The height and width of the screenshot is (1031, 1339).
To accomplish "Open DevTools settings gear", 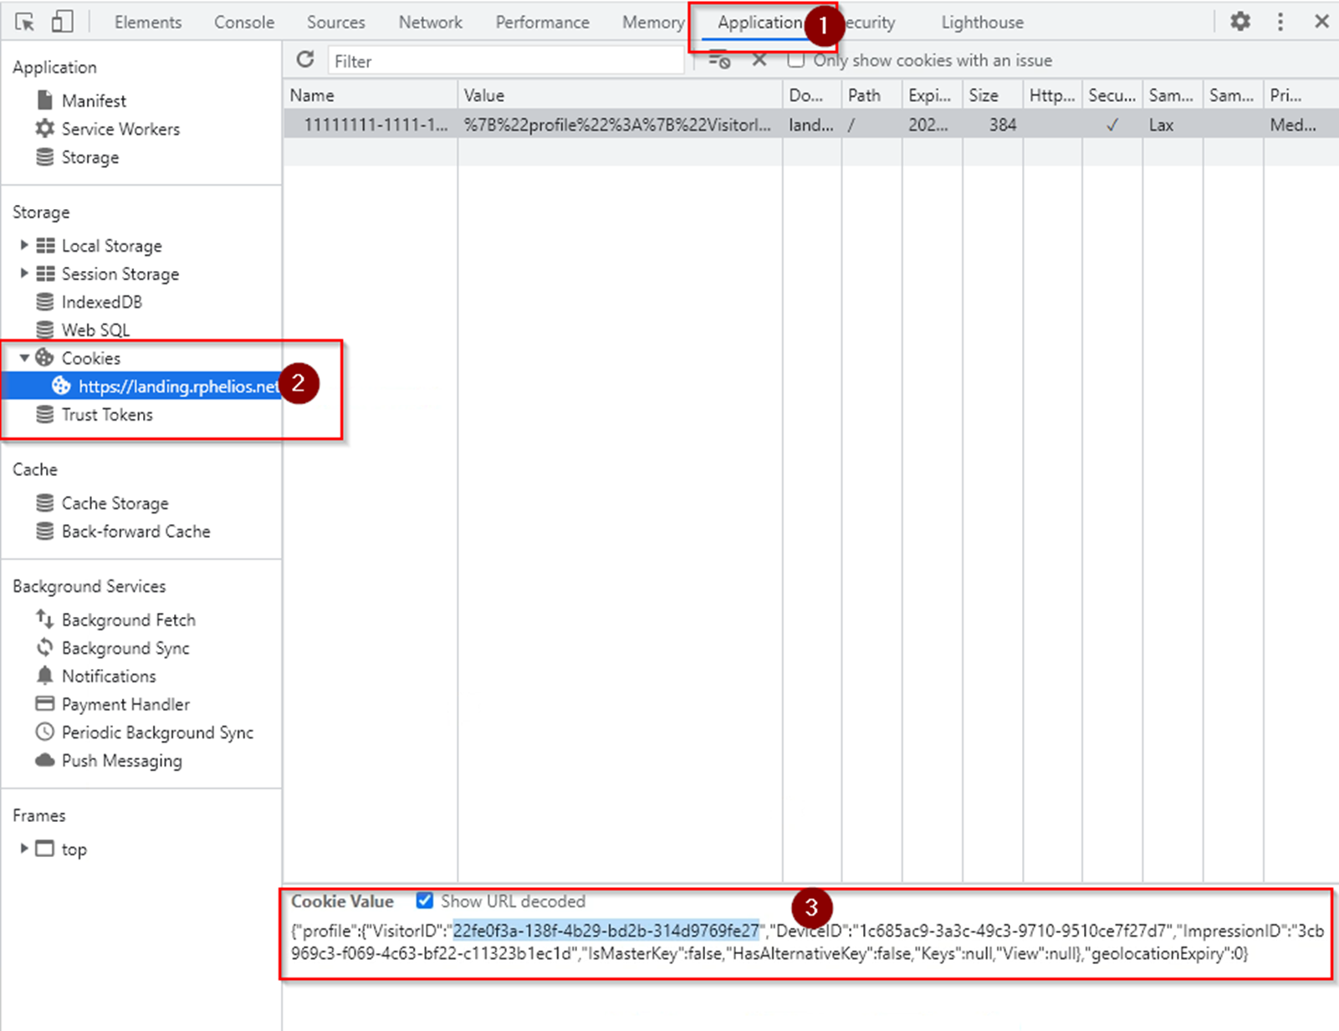I will coord(1240,22).
